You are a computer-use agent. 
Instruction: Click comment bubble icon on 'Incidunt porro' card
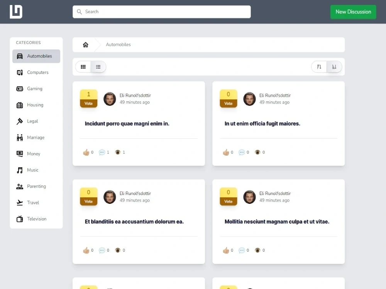click(x=102, y=152)
